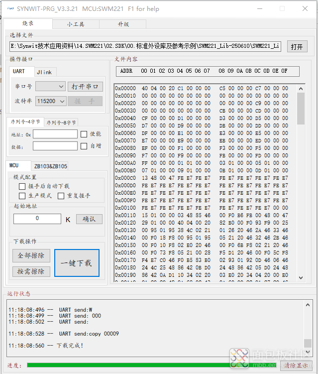Click the log scroll up arrow
Viewport: 318px width, 374px height.
(308, 305)
